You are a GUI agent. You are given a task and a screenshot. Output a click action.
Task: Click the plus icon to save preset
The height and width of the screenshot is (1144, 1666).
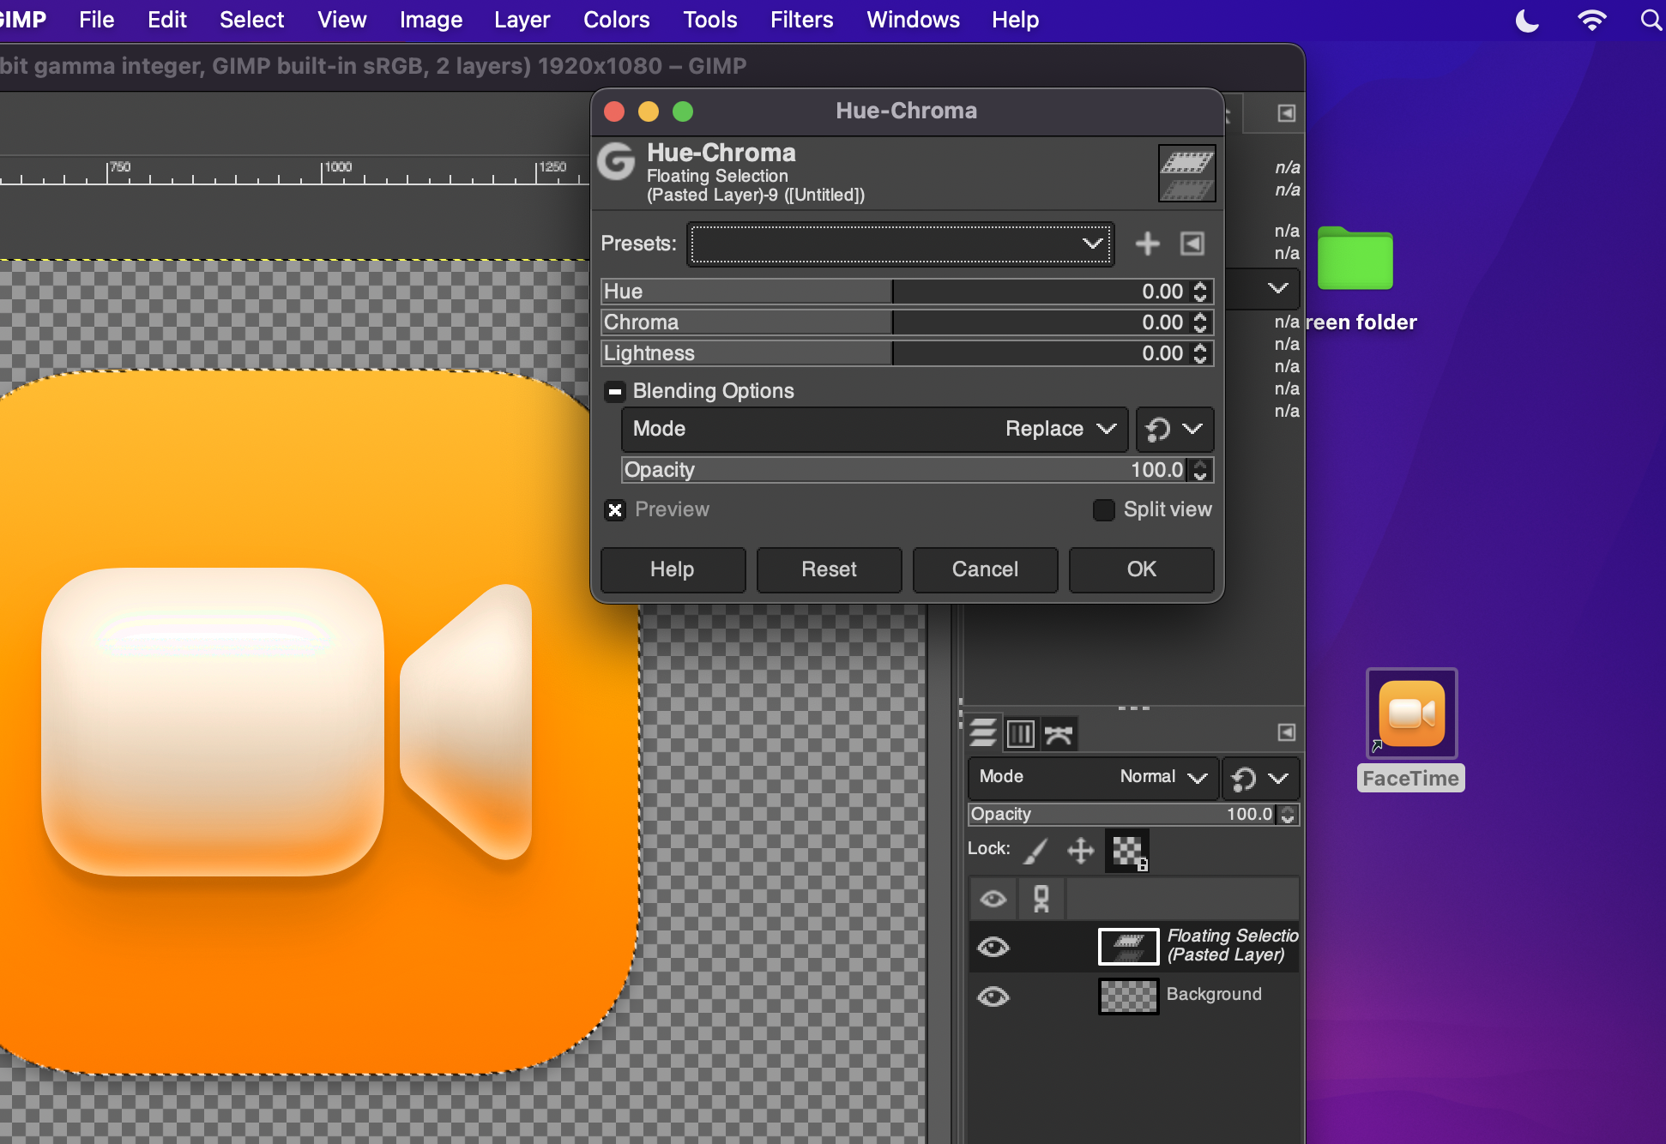pyautogui.click(x=1147, y=244)
